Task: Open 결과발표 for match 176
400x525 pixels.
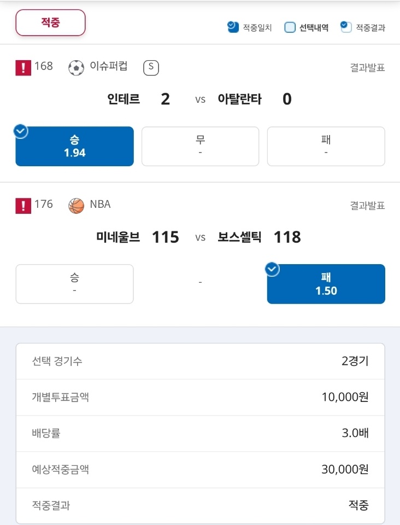Action: pos(368,206)
